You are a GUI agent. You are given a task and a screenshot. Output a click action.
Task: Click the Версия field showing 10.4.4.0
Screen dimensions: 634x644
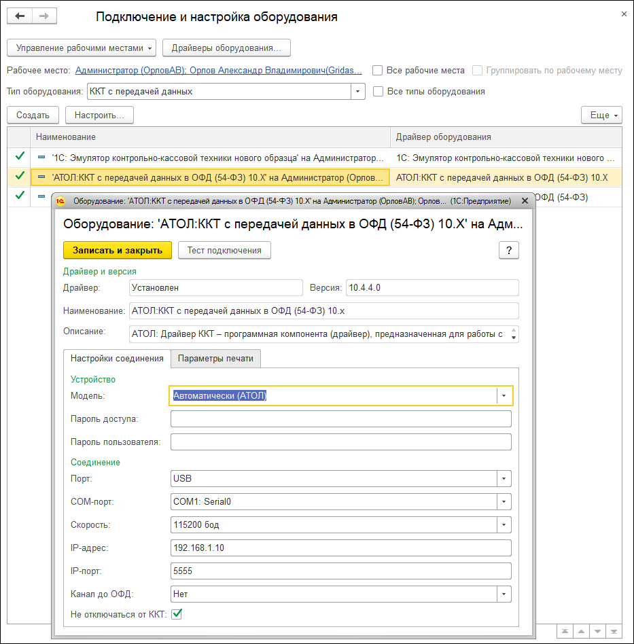click(432, 287)
